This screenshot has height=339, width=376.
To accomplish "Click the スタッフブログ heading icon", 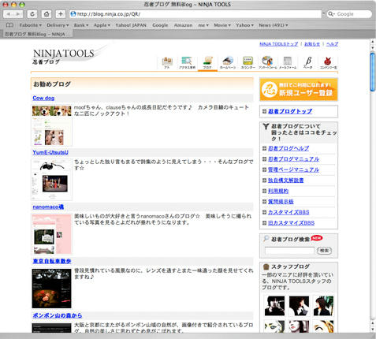I will point(266,266).
